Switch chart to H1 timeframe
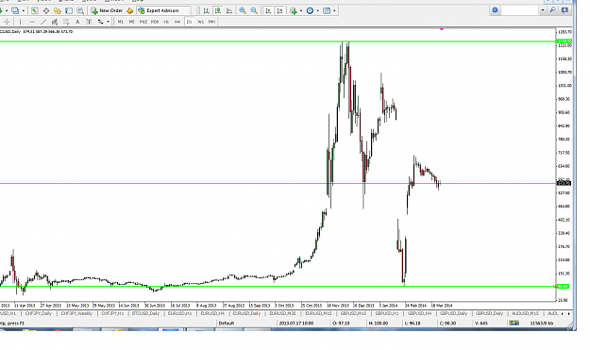590x350 pixels. (166, 22)
